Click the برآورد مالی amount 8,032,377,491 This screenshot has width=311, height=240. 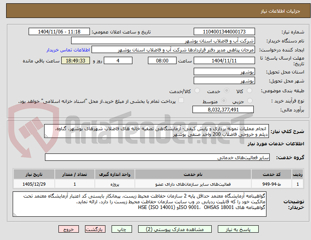coord(223,109)
